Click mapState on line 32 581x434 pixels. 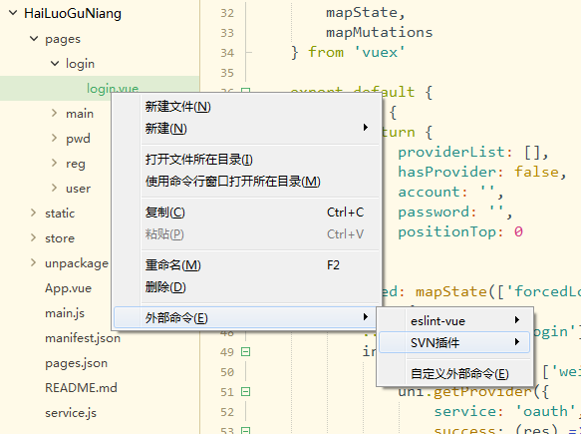coord(362,12)
